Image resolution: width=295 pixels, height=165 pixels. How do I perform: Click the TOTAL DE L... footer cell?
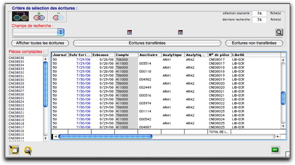tap(220, 132)
